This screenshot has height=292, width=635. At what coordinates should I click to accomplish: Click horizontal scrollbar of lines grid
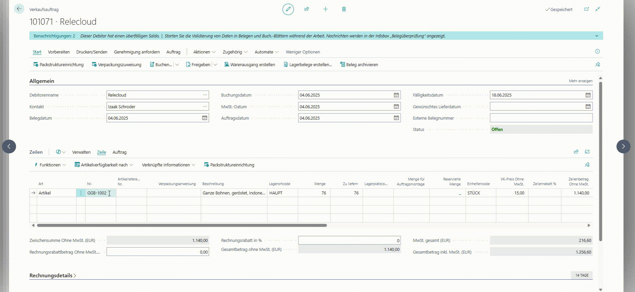pyautogui.click(x=182, y=225)
